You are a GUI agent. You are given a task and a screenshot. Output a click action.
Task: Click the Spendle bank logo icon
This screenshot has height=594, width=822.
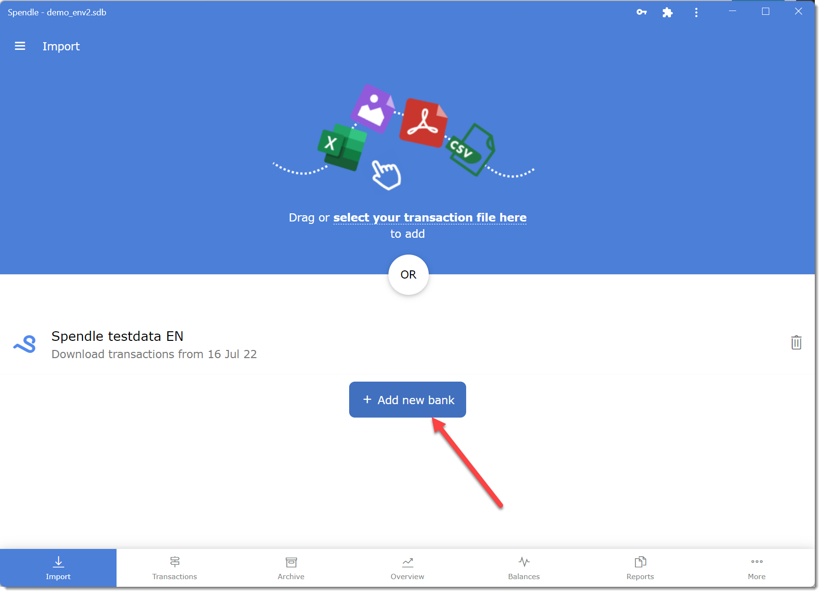click(x=25, y=344)
